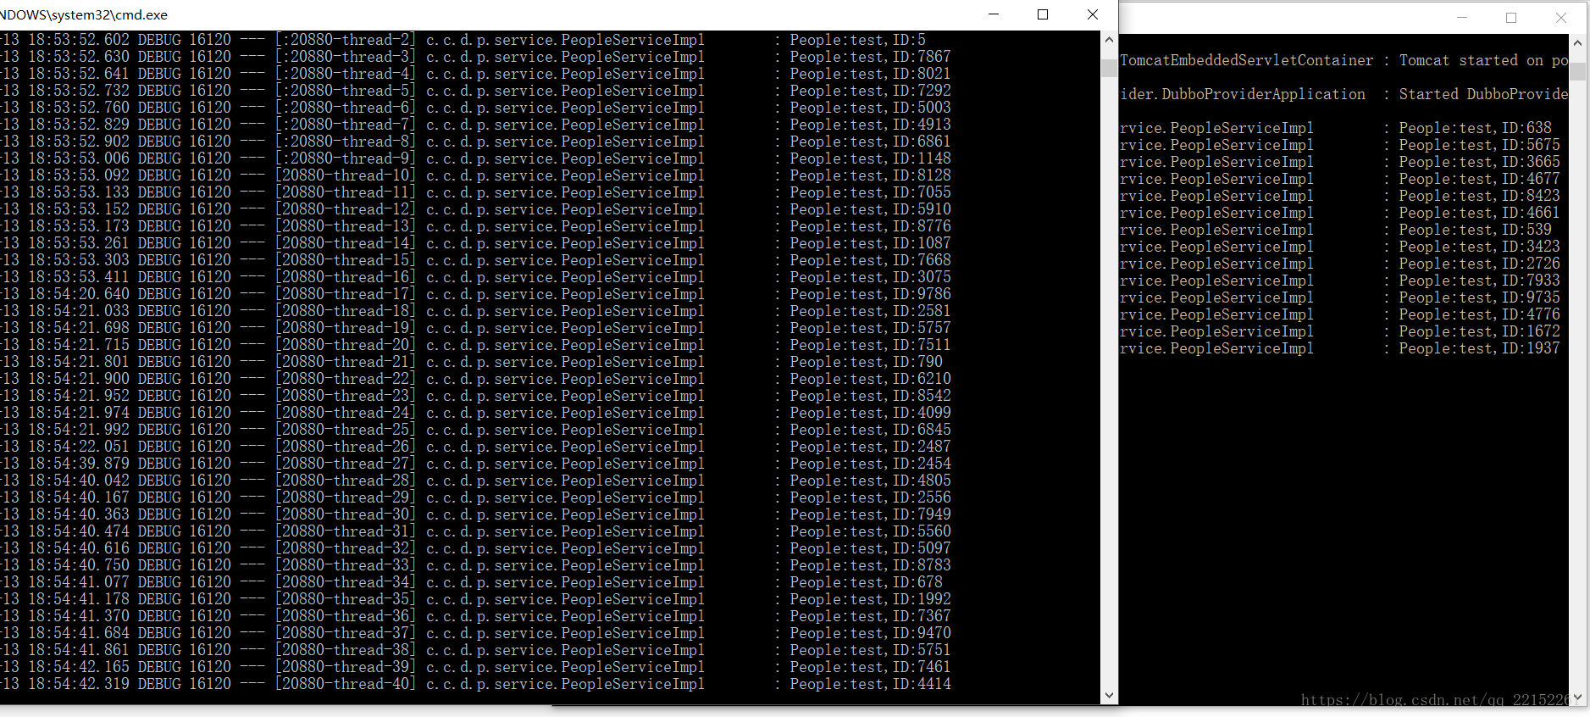Click log entry for thread-7
This screenshot has height=717, width=1590.
pos(475,125)
